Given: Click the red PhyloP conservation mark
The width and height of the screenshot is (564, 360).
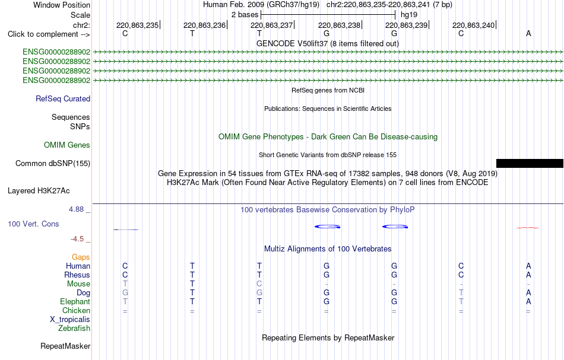Looking at the screenshot, I should 528,228.
